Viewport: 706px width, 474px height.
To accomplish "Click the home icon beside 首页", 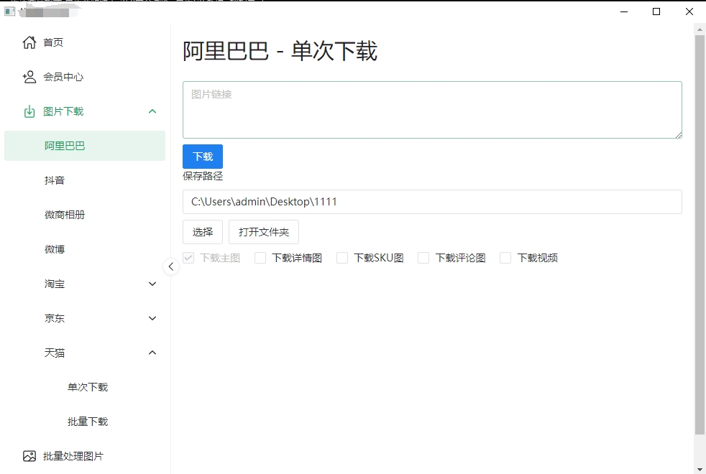I will pos(29,42).
